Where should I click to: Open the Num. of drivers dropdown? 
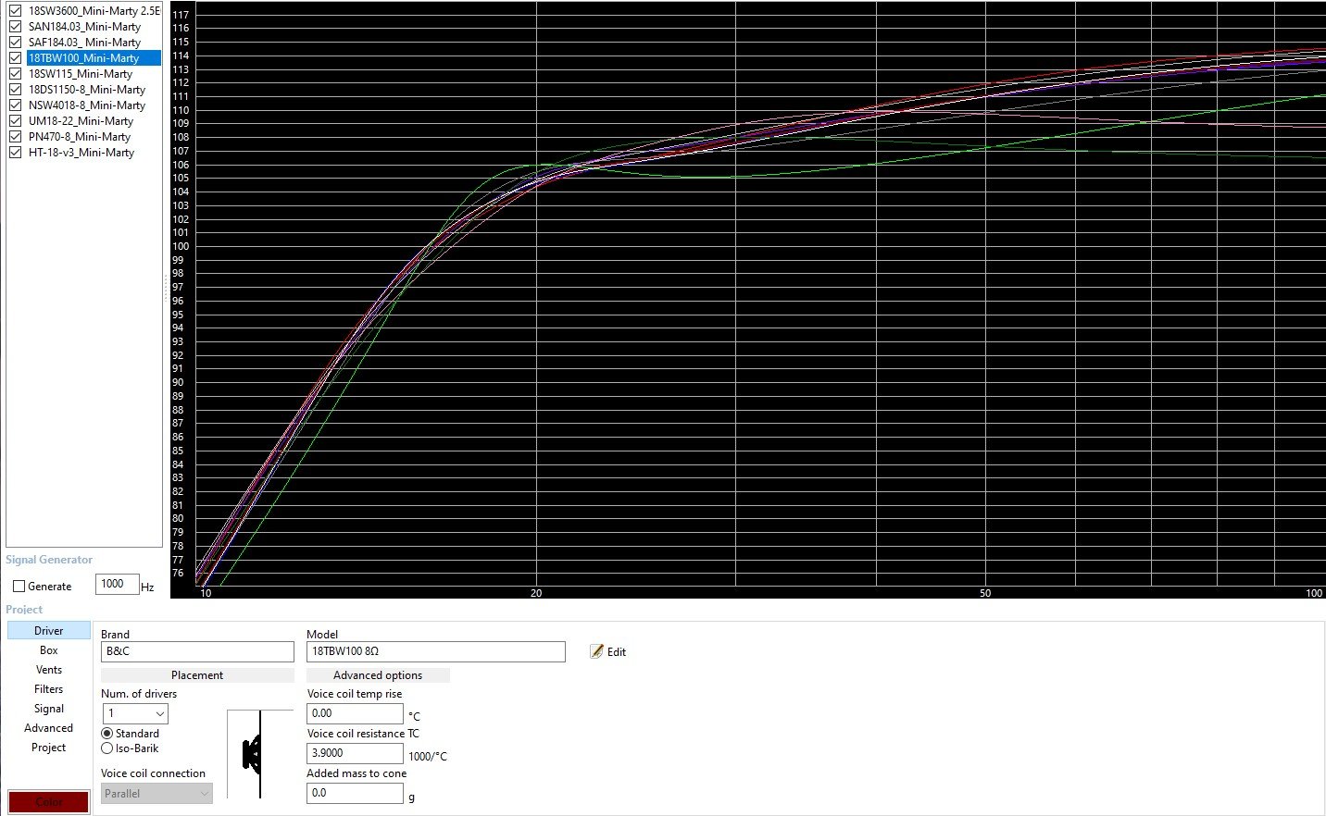135,713
